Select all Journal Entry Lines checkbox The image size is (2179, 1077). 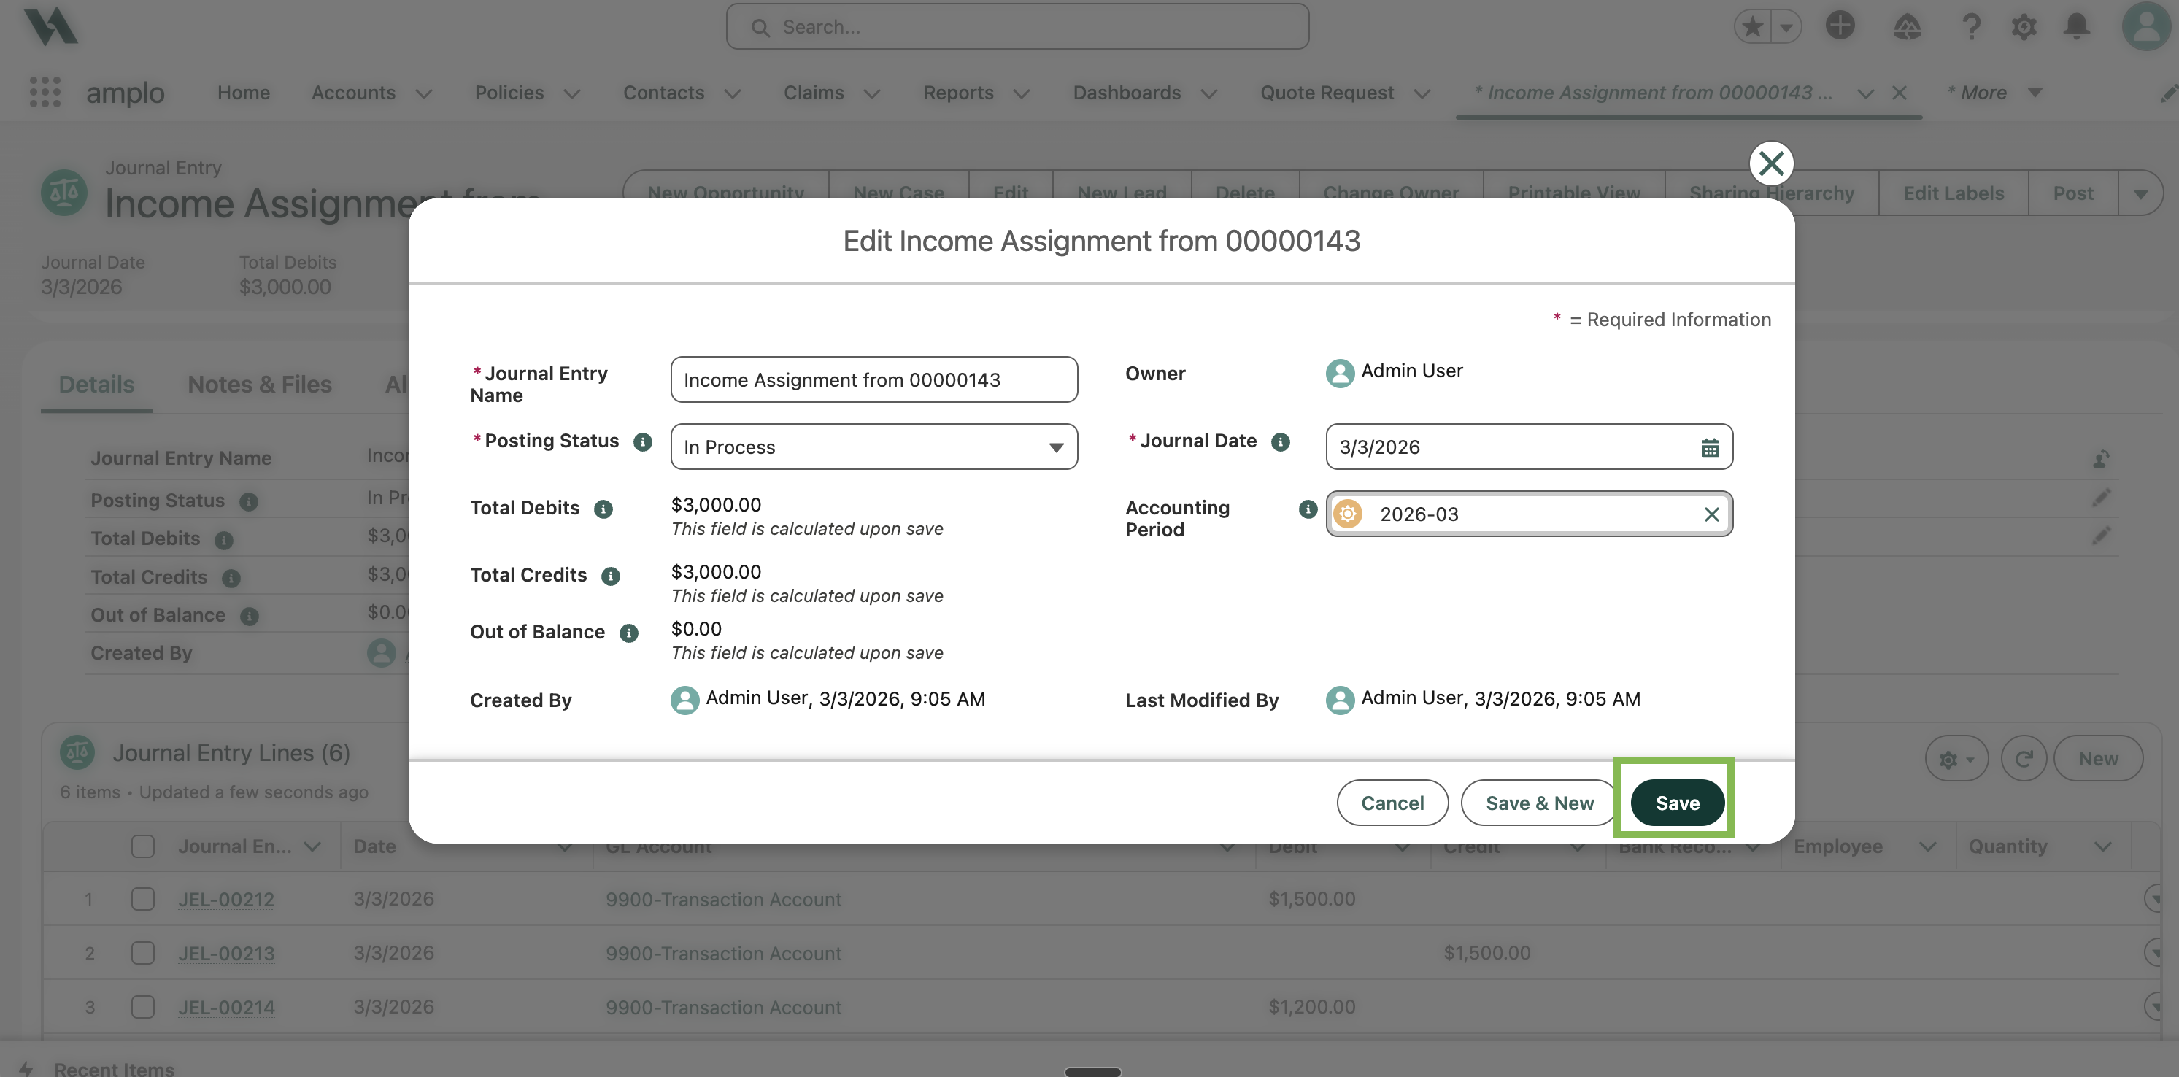click(x=143, y=846)
